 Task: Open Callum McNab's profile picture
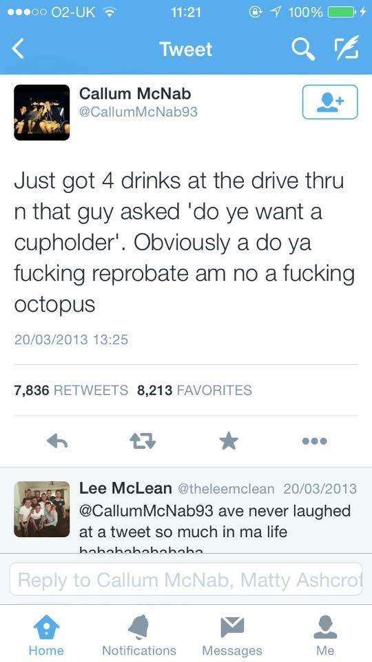tap(42, 112)
